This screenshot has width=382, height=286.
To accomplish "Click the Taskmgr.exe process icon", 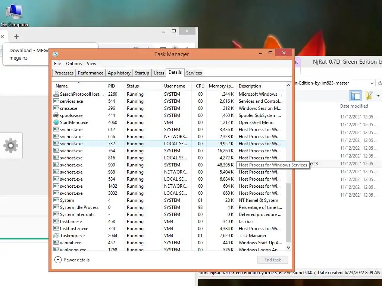I will click(56, 235).
